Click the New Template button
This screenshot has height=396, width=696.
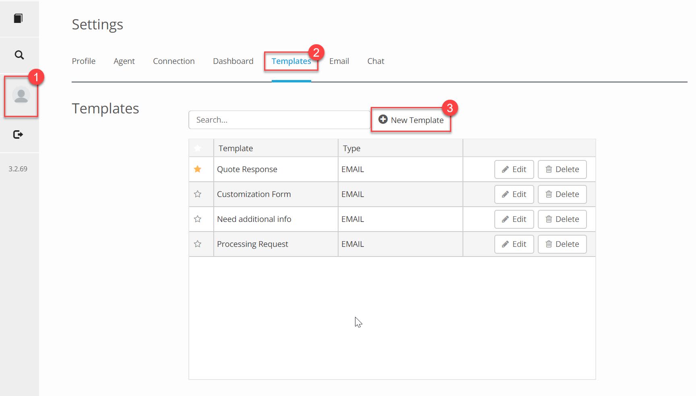coord(411,120)
